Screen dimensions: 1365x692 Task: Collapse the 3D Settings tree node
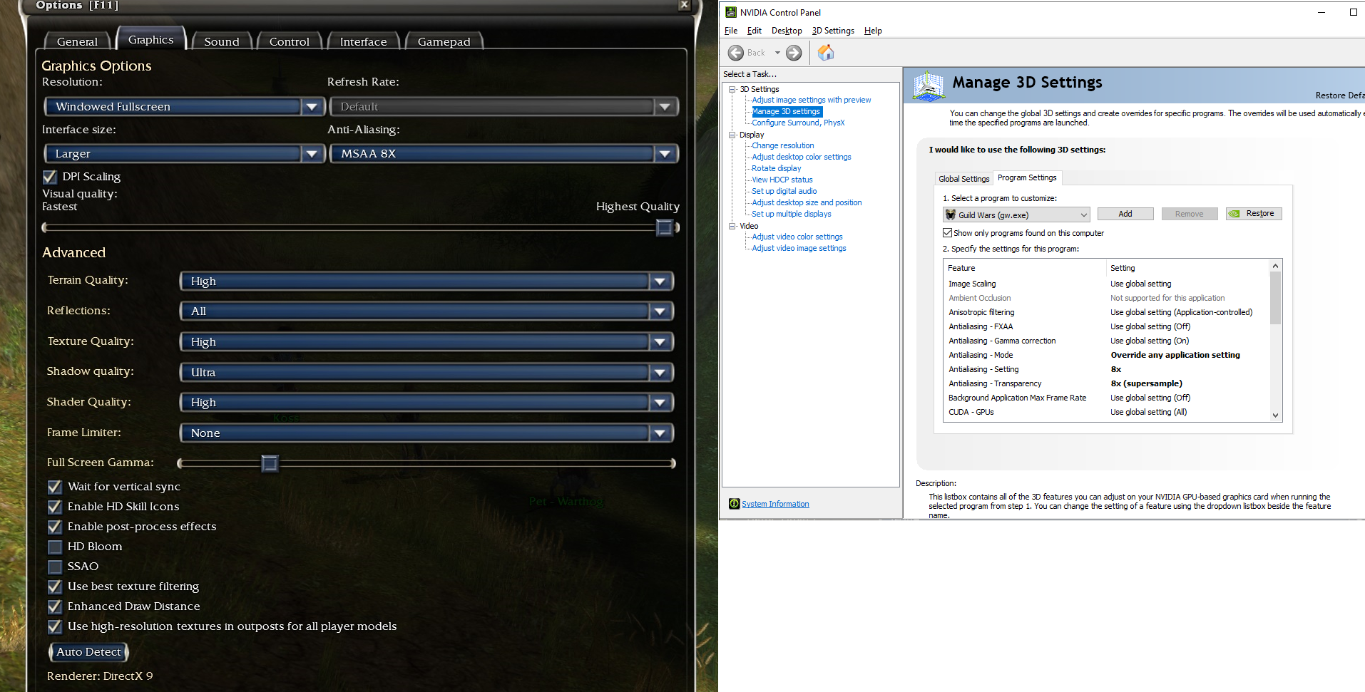[x=732, y=89]
